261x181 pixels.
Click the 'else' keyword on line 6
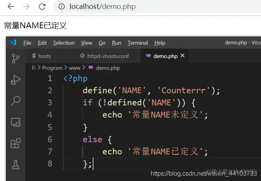(x=92, y=139)
